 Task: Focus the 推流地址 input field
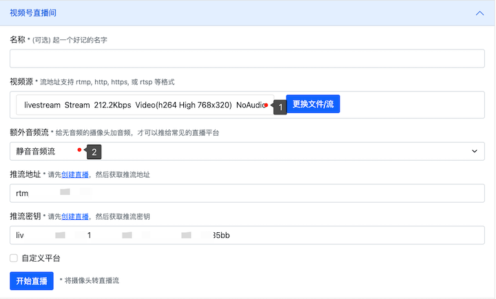pos(247,193)
